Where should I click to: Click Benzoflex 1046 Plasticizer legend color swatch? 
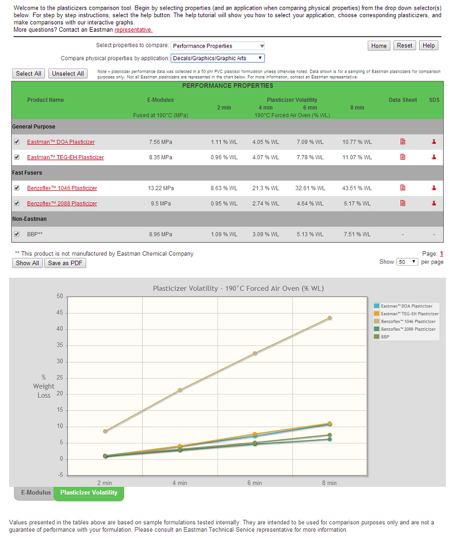(x=377, y=321)
